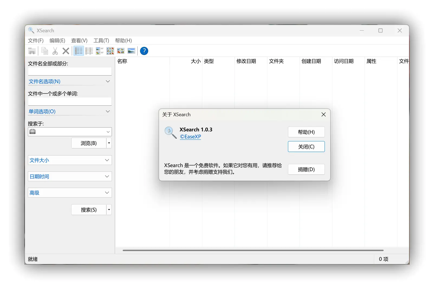Maximize the XSearch window

tap(381, 30)
